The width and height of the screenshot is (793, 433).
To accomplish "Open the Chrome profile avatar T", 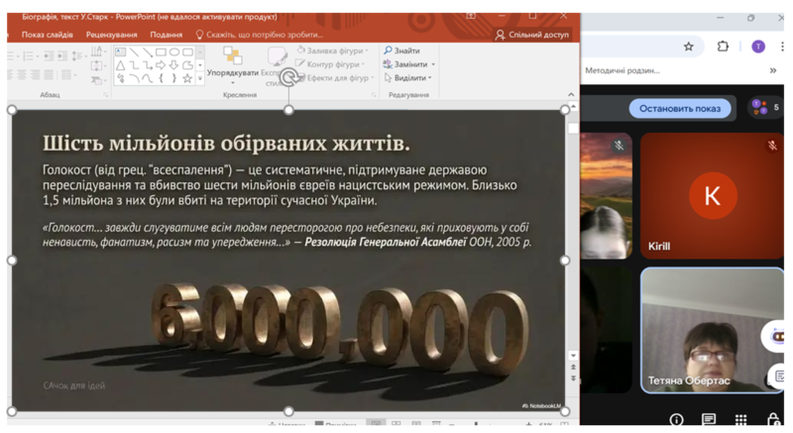I will coord(758,47).
